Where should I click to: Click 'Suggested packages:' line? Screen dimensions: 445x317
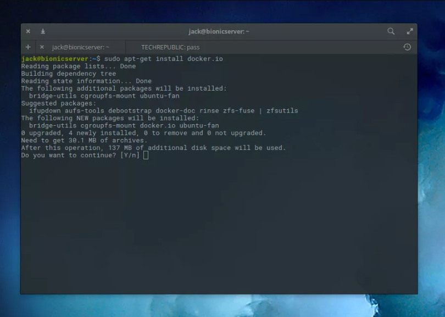click(59, 103)
